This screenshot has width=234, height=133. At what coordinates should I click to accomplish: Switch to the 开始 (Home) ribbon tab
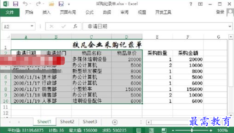pyautogui.click(x=29, y=12)
